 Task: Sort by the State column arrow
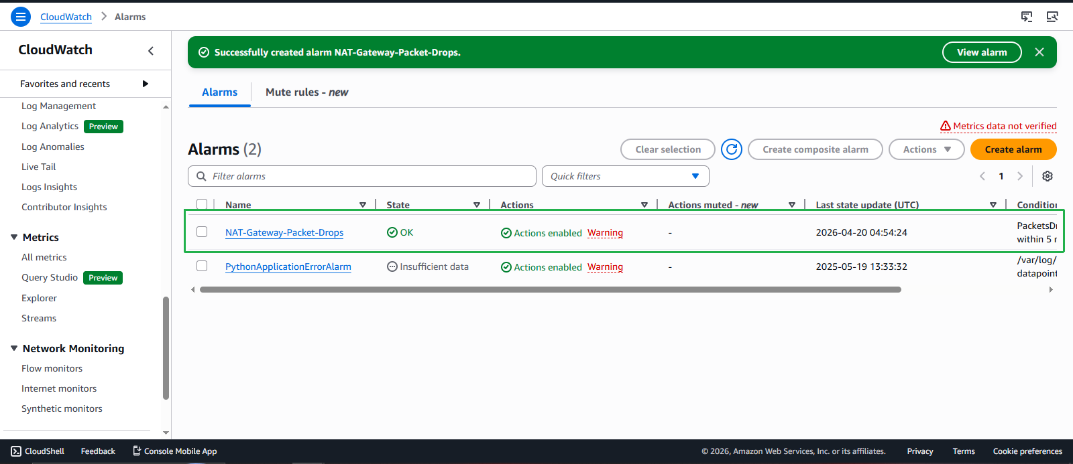(x=477, y=205)
